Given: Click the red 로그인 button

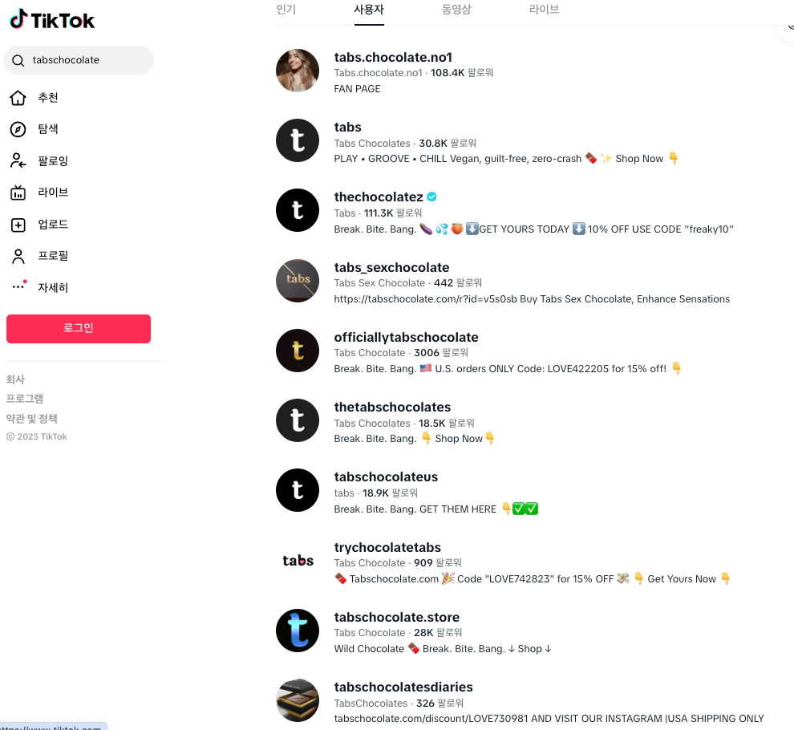Looking at the screenshot, I should click(79, 328).
